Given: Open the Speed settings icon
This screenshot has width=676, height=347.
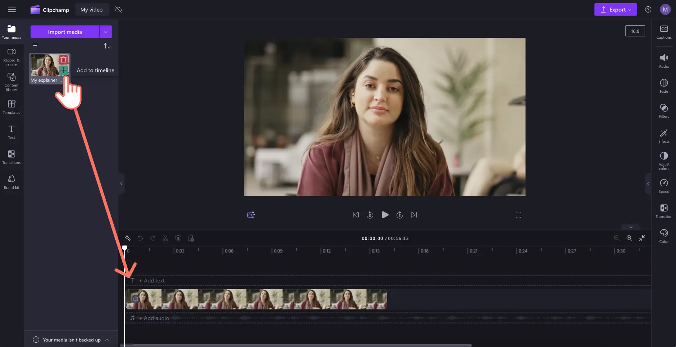Looking at the screenshot, I should tap(664, 186).
